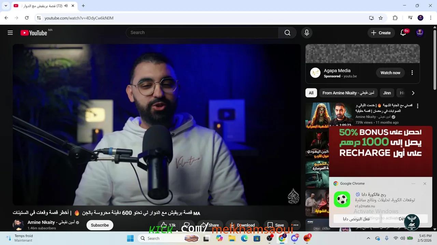Open volume control in system tray
The height and width of the screenshot is (245, 437).
click(403, 238)
